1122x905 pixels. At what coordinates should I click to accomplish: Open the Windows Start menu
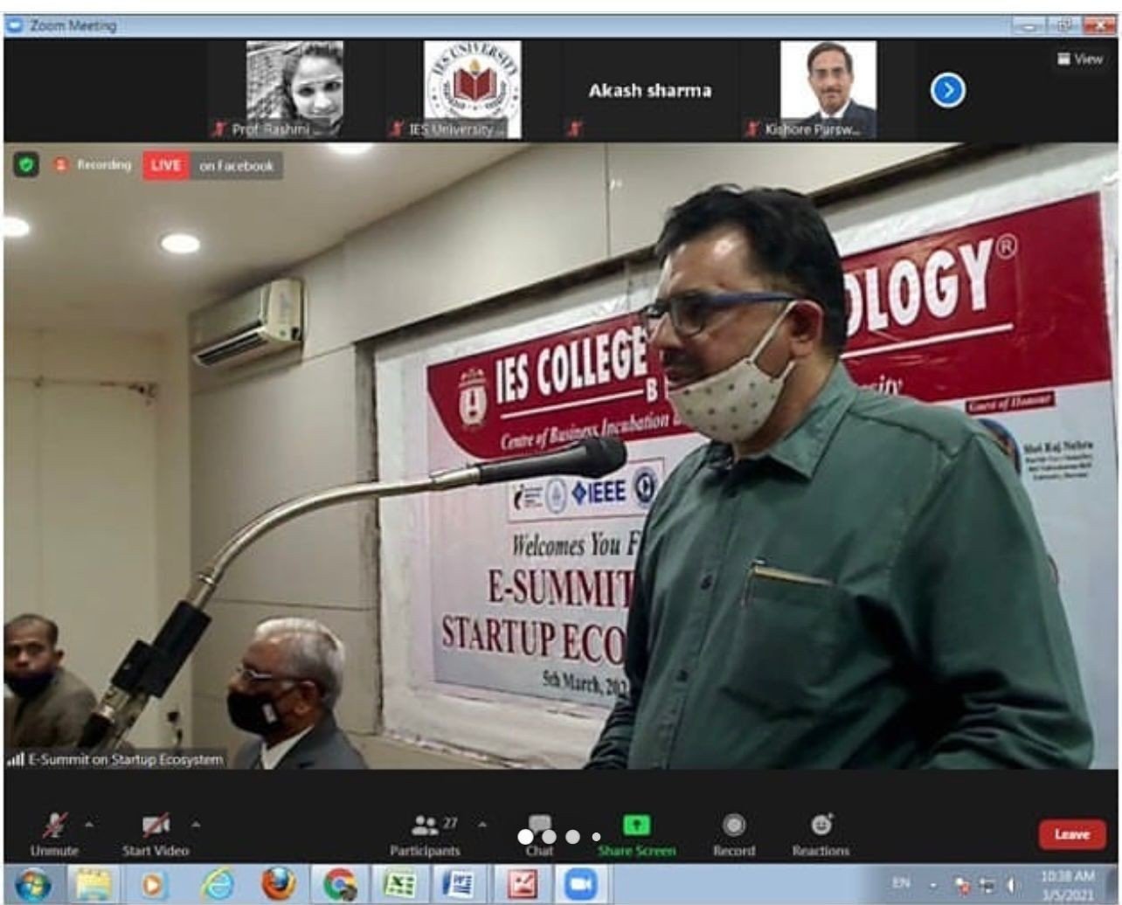32,885
